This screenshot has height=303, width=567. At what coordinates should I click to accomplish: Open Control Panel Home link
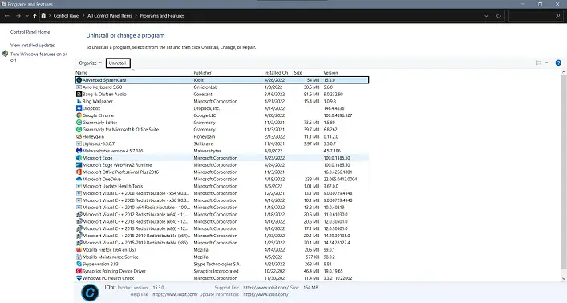[x=30, y=32]
